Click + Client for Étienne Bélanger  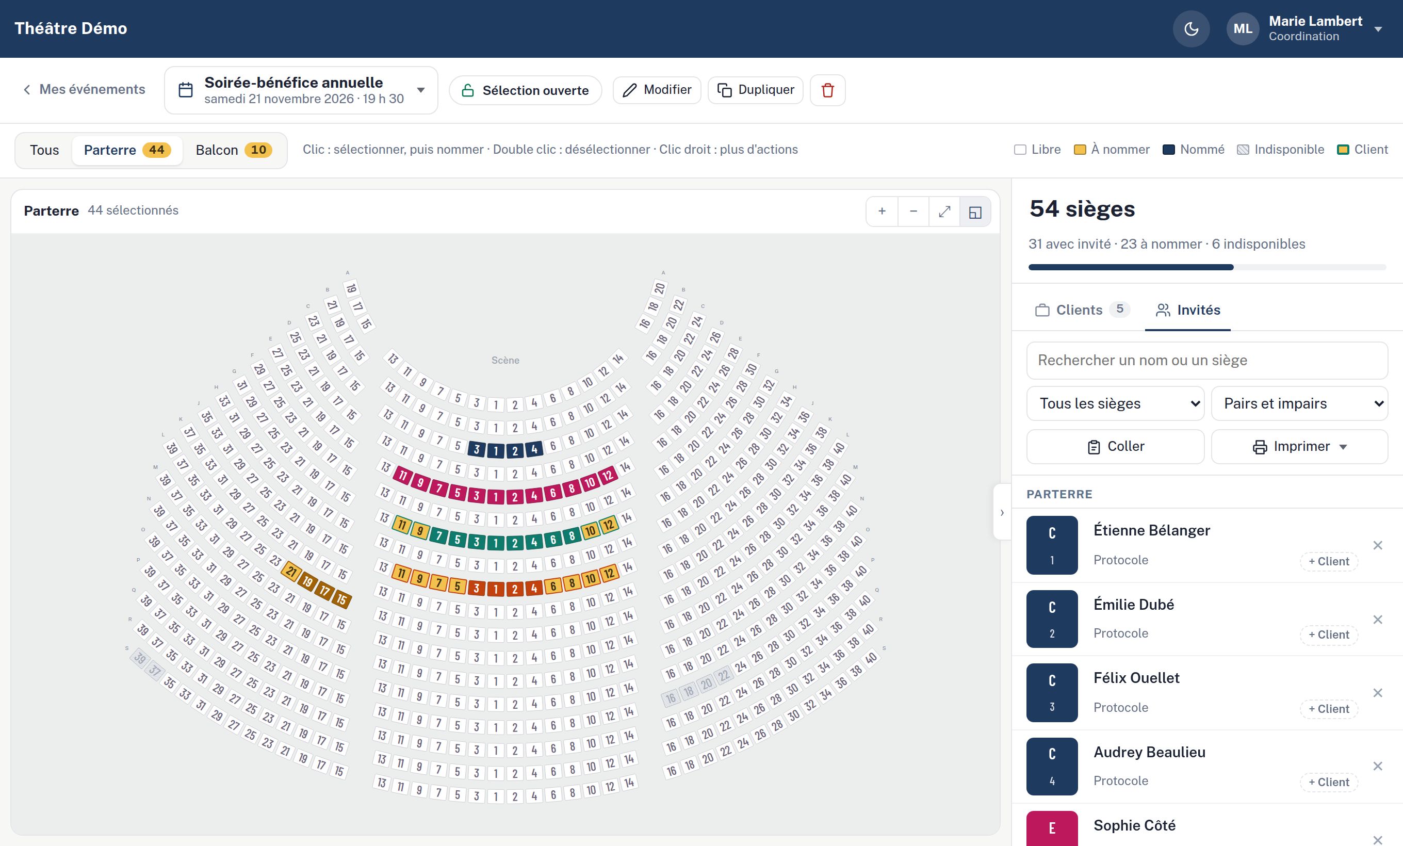(x=1328, y=561)
